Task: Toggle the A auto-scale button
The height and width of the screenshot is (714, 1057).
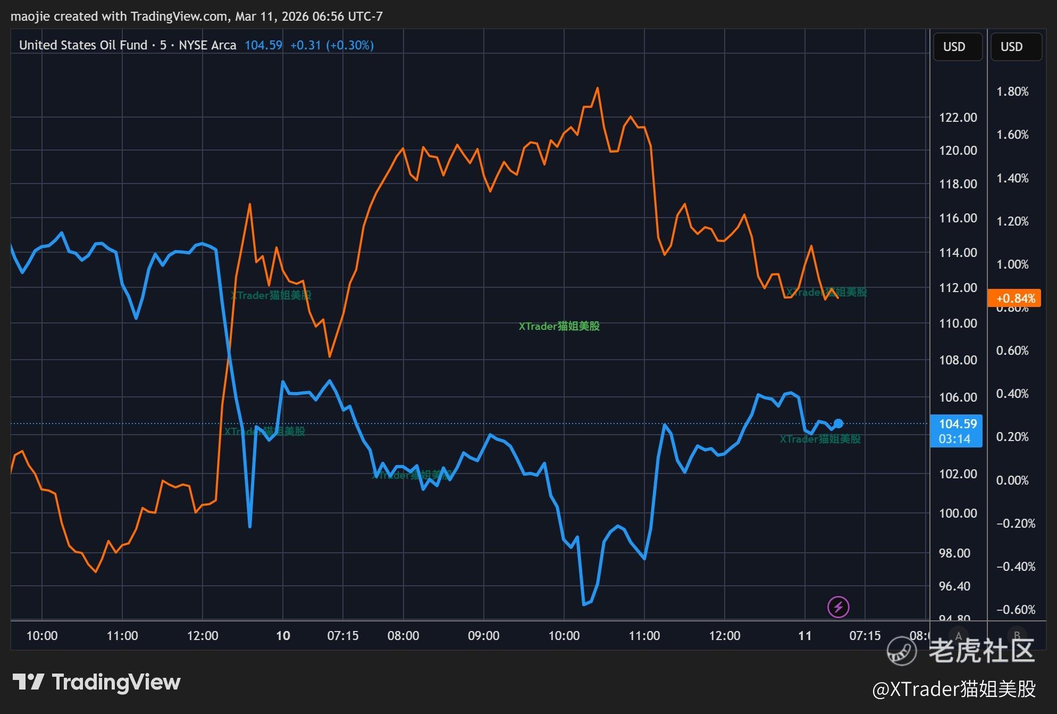Action: 959,635
